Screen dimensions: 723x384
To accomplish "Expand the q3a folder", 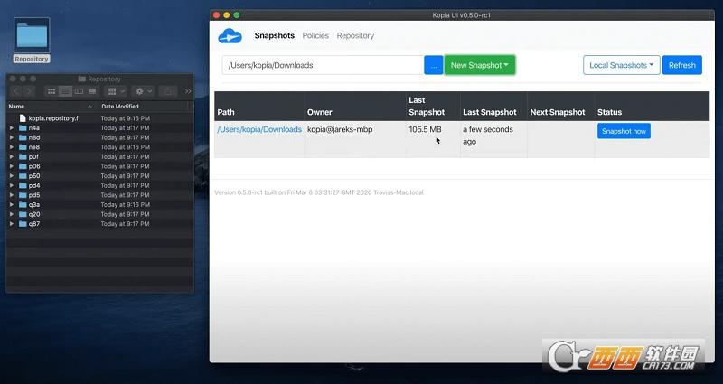I will pyautogui.click(x=12, y=205).
